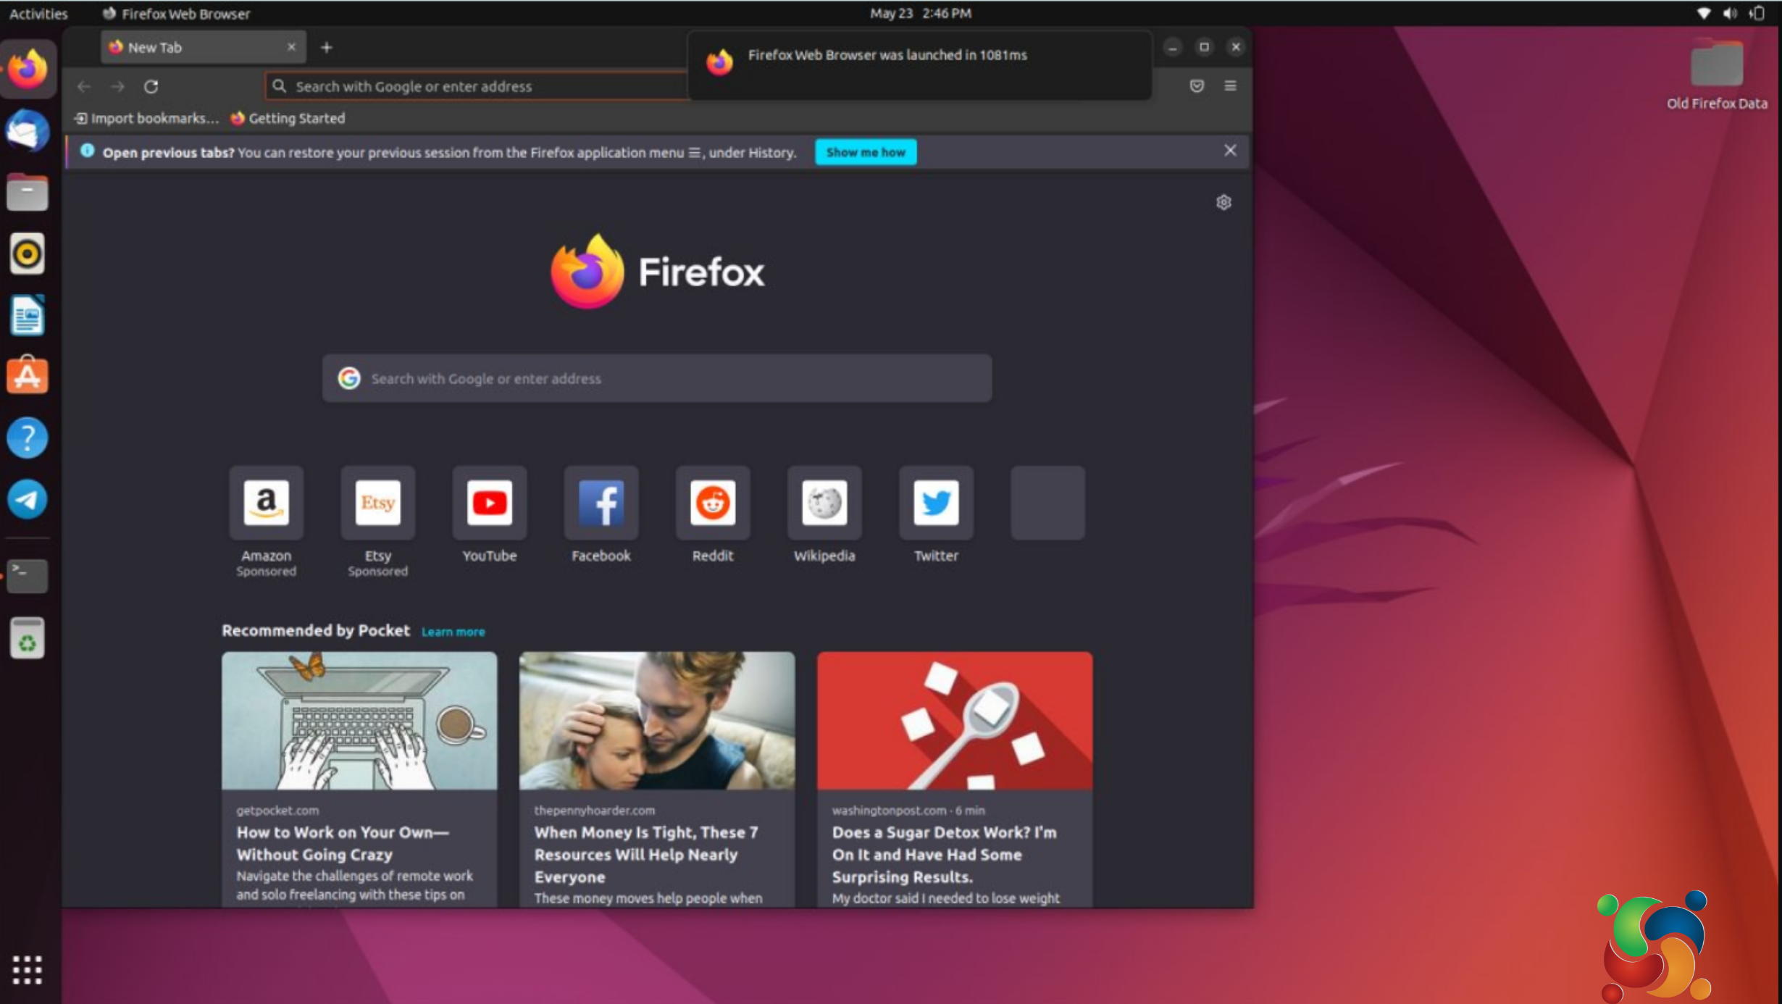
Task: Click the new tab page search box
Action: 657,378
